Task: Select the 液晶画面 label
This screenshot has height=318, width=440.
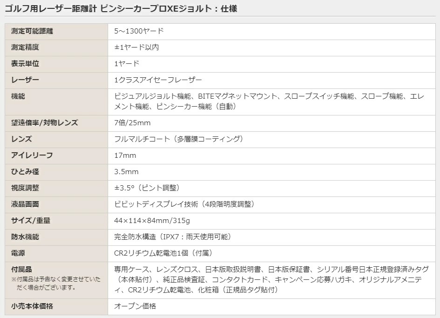Action: (25, 204)
